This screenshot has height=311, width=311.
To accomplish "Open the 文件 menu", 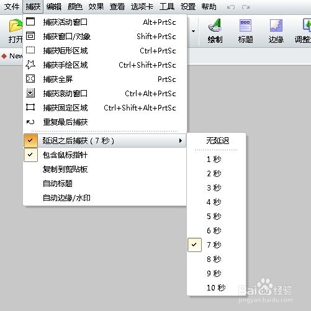I will coord(12,7).
